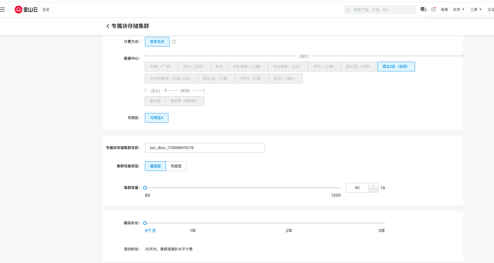The height and width of the screenshot is (263, 494).
Task: Select 可用区A availability zone
Action: [x=156, y=118]
